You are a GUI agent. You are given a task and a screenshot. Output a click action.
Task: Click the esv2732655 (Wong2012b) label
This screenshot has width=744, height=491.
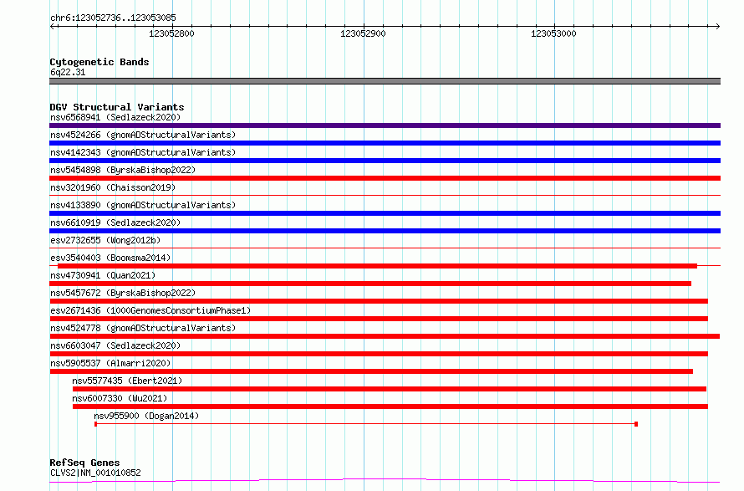[105, 240]
